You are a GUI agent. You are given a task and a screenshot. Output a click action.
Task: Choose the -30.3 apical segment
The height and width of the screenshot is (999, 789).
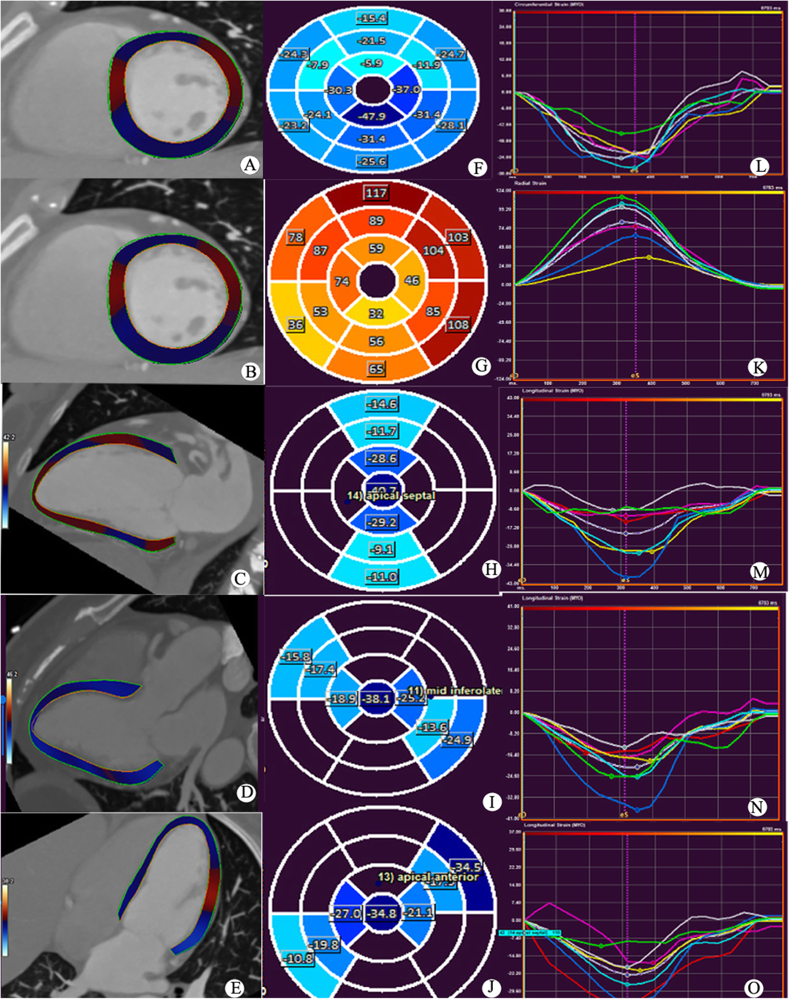[338, 90]
